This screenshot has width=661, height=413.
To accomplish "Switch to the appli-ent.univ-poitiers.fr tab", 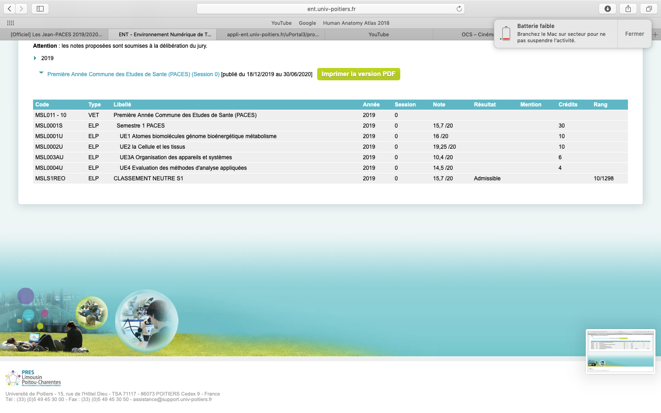I will 273,34.
